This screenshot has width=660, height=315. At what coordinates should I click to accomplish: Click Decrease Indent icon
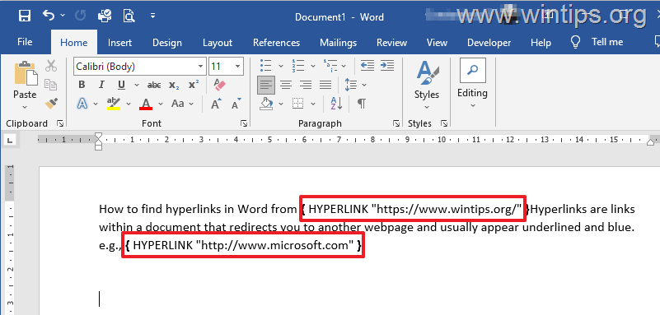[367, 66]
